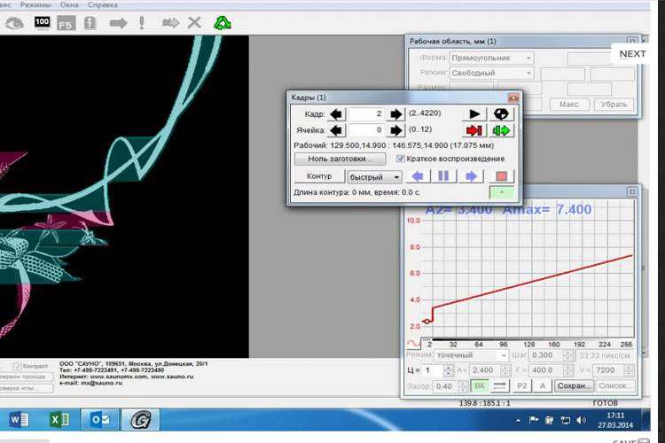Open the Справка menu
This screenshot has height=443, width=665.
point(104,4)
